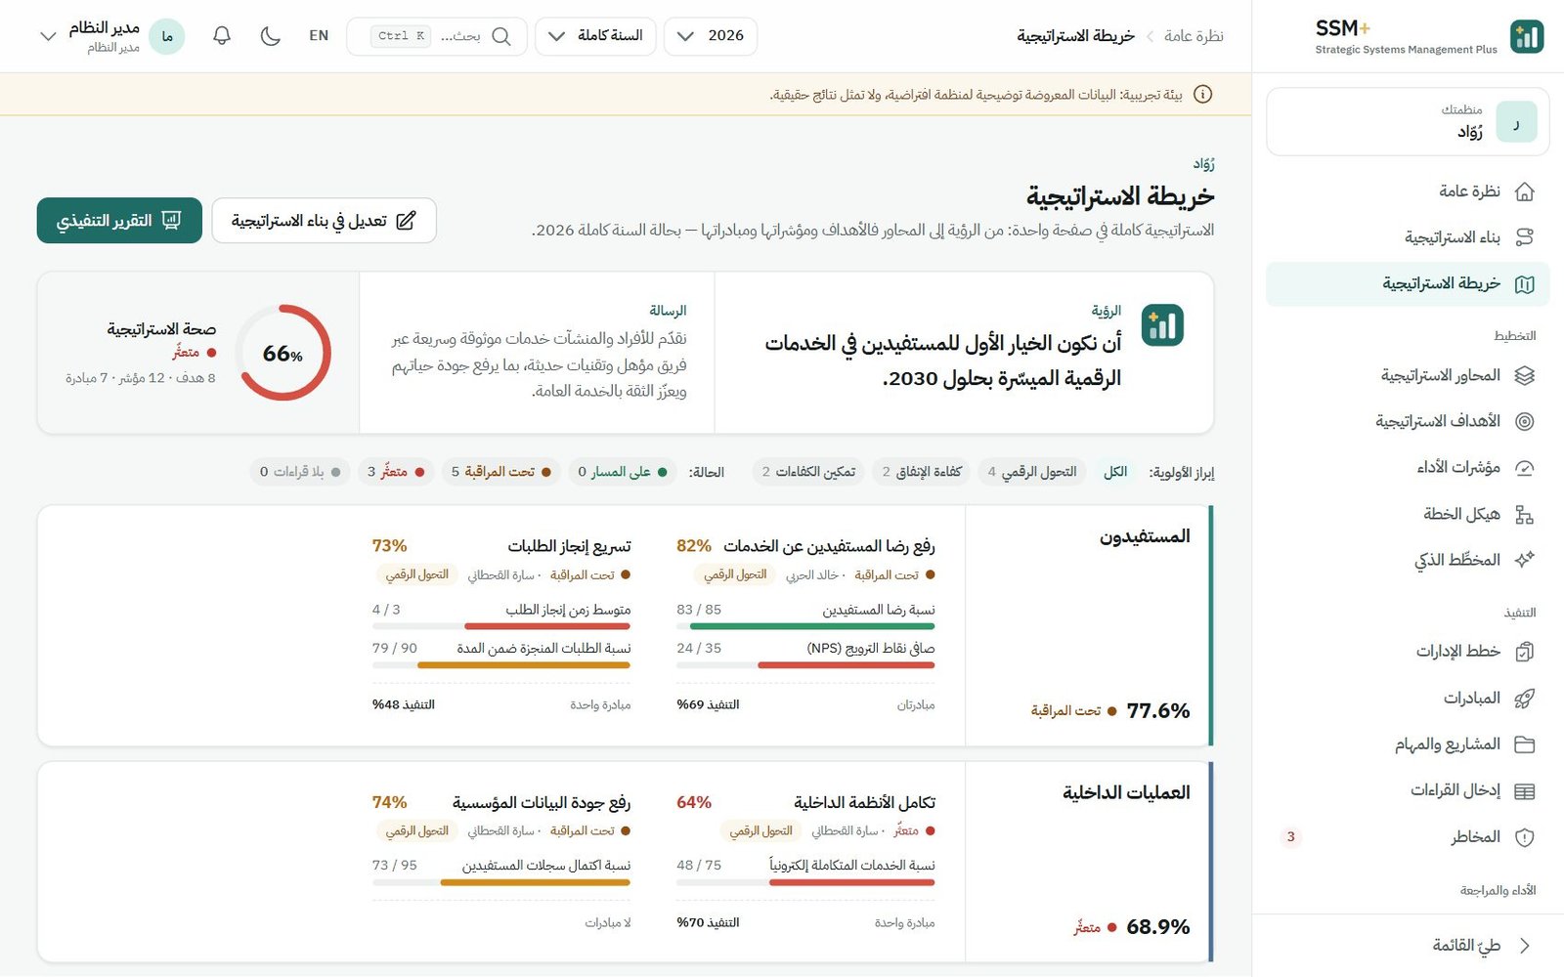Click تعديل في بناء الاستراتيجية button
The image size is (1564, 977).
tap(324, 221)
